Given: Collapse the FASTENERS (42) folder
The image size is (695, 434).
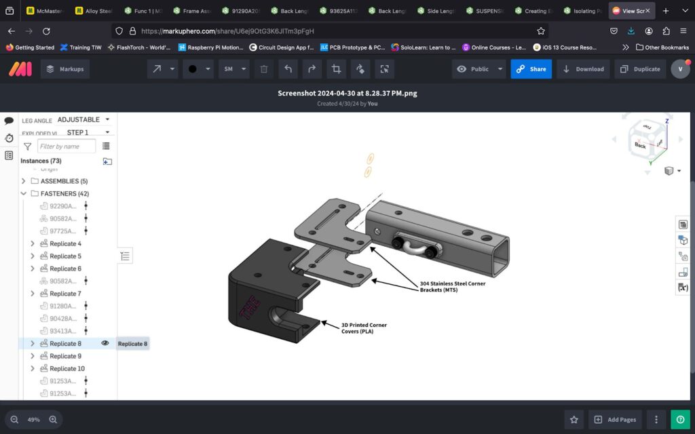Looking at the screenshot, I should click(x=24, y=193).
